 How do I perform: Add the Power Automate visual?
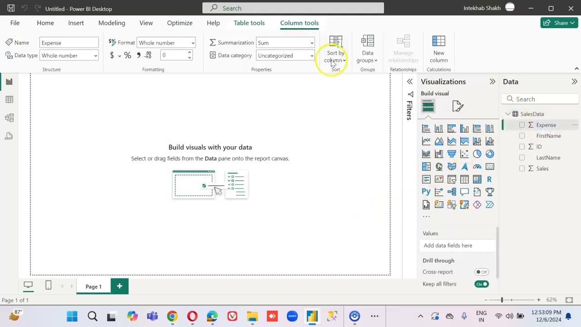490,205
